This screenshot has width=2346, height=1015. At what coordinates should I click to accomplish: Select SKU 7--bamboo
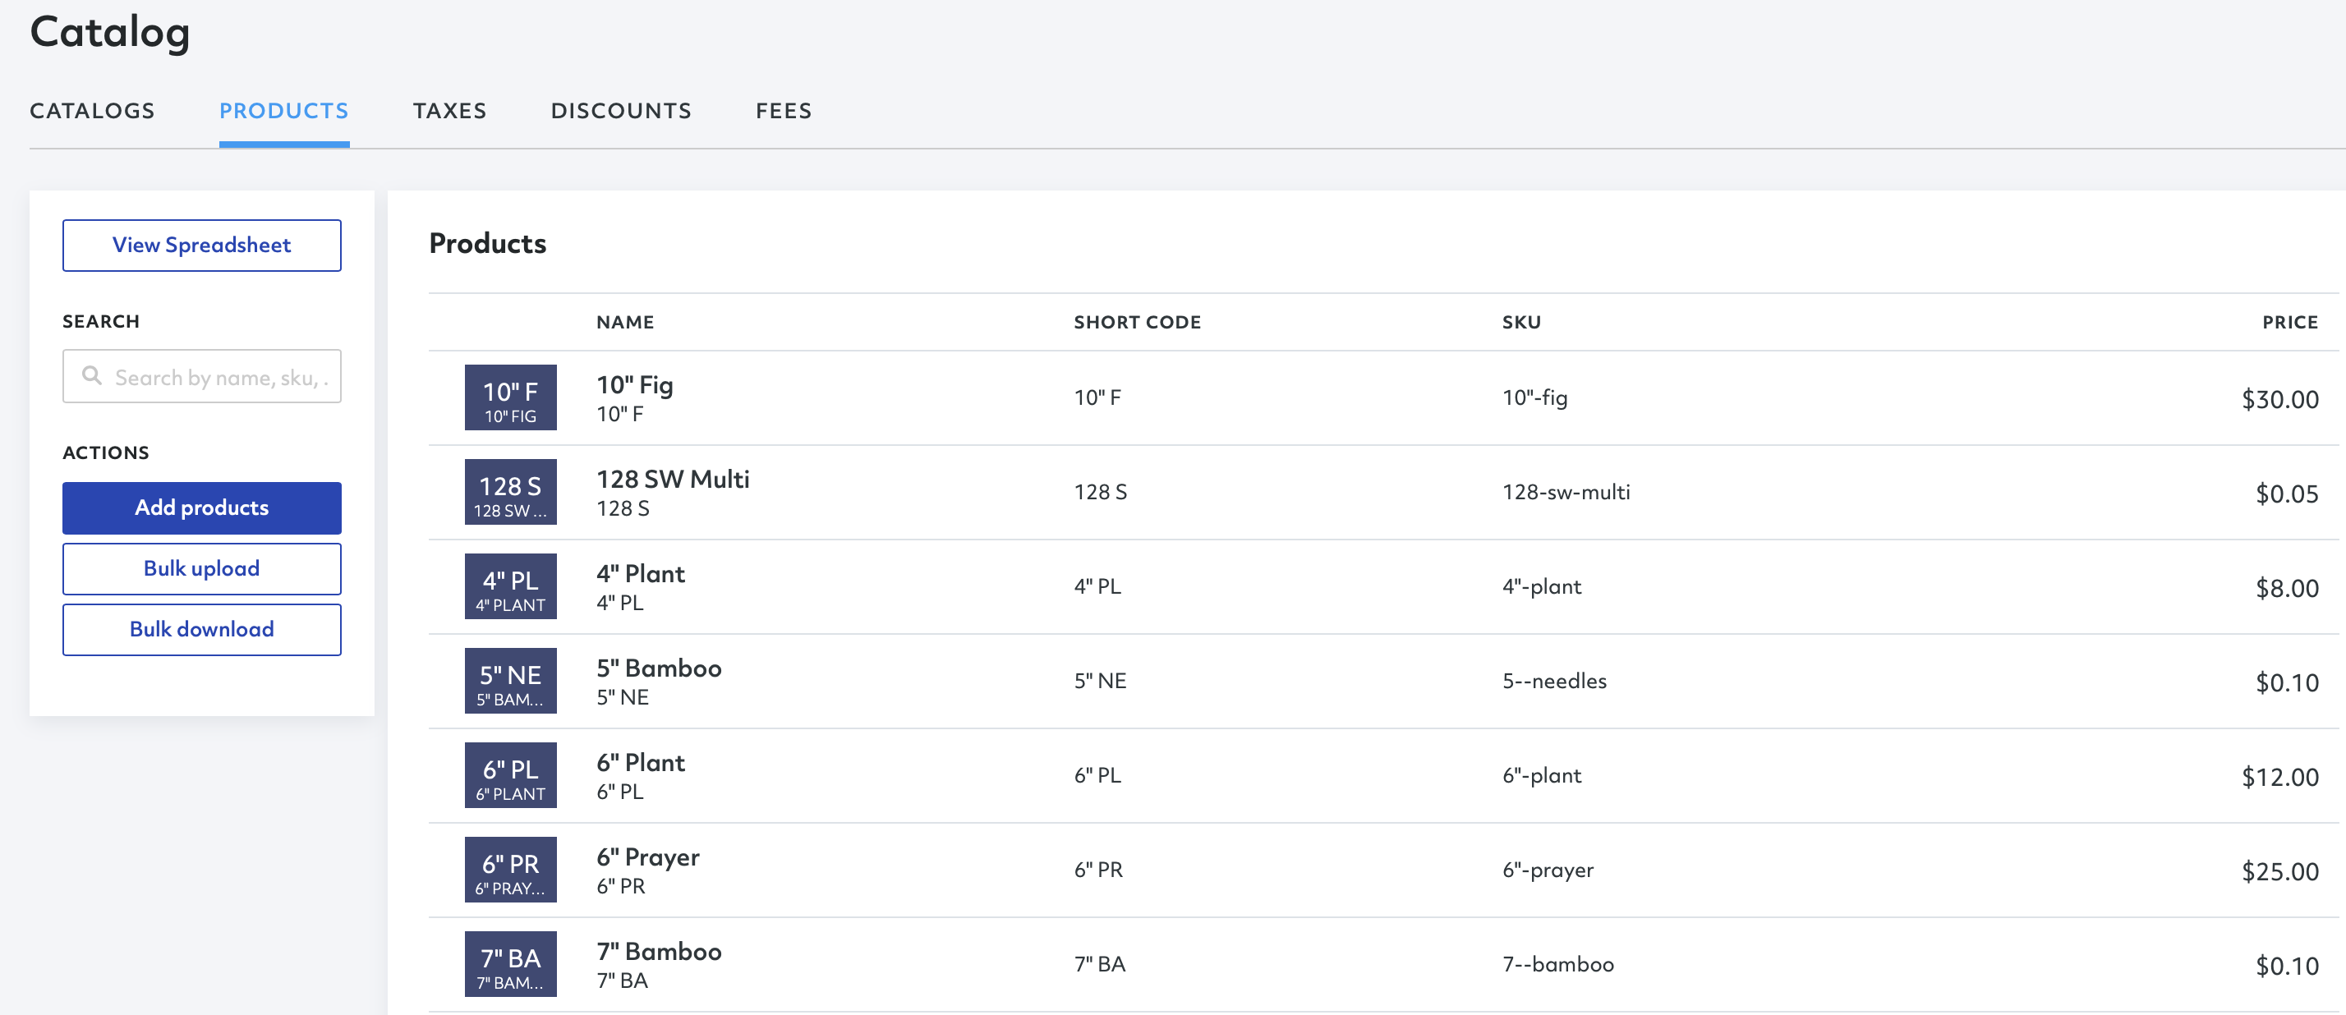[x=1558, y=965]
